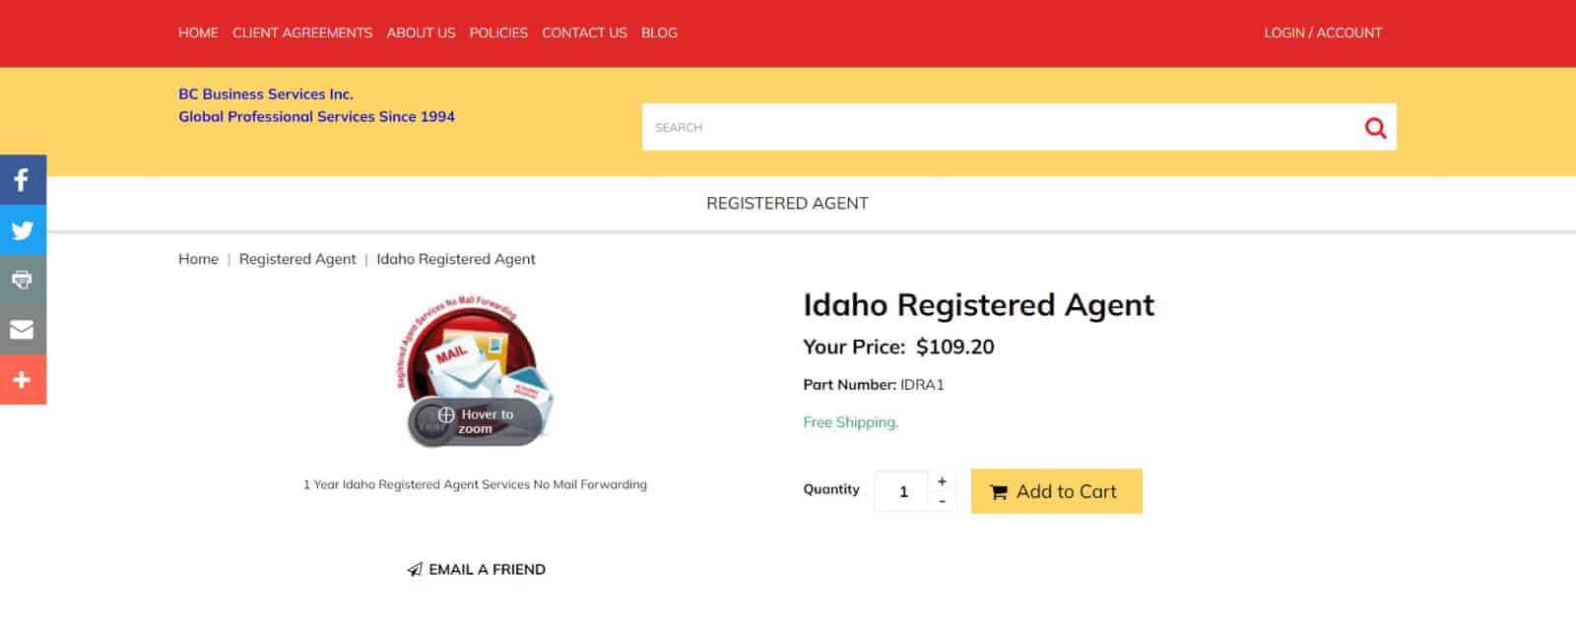Expand more sharing options plus icon

(x=23, y=380)
